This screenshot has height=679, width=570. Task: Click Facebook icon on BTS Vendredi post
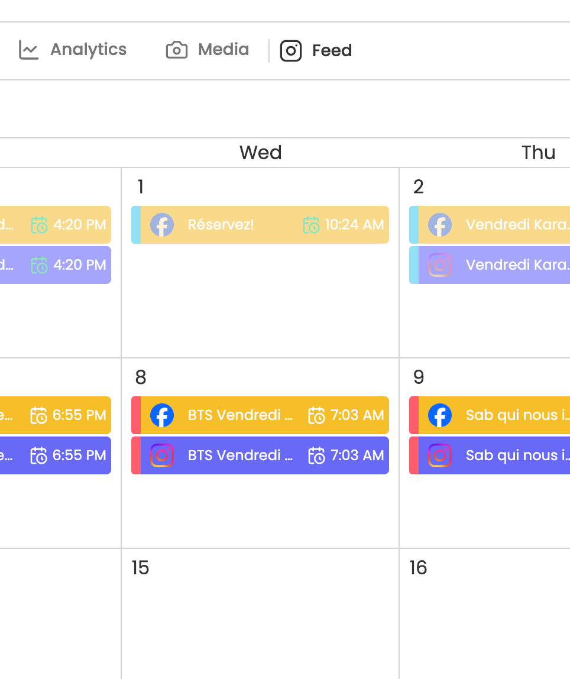(x=162, y=415)
